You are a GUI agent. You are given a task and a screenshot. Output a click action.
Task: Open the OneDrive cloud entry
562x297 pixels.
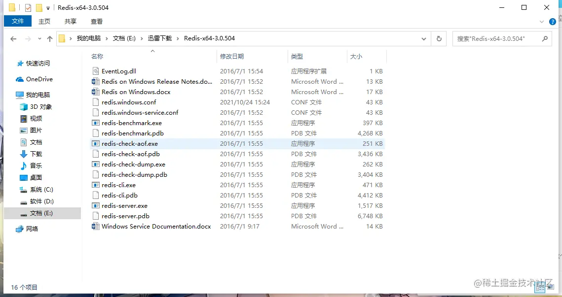click(x=35, y=79)
